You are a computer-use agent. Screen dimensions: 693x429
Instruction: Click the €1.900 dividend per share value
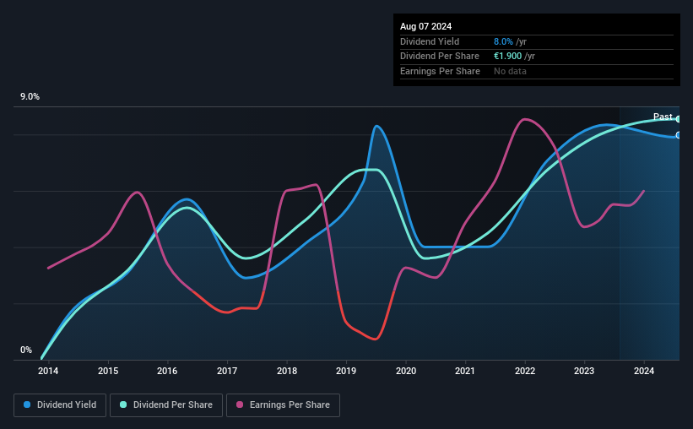pos(508,57)
